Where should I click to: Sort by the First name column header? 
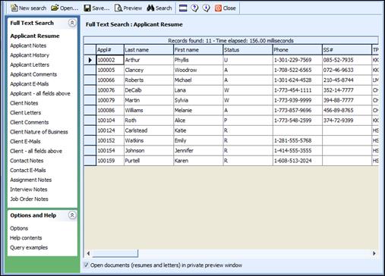click(198, 50)
